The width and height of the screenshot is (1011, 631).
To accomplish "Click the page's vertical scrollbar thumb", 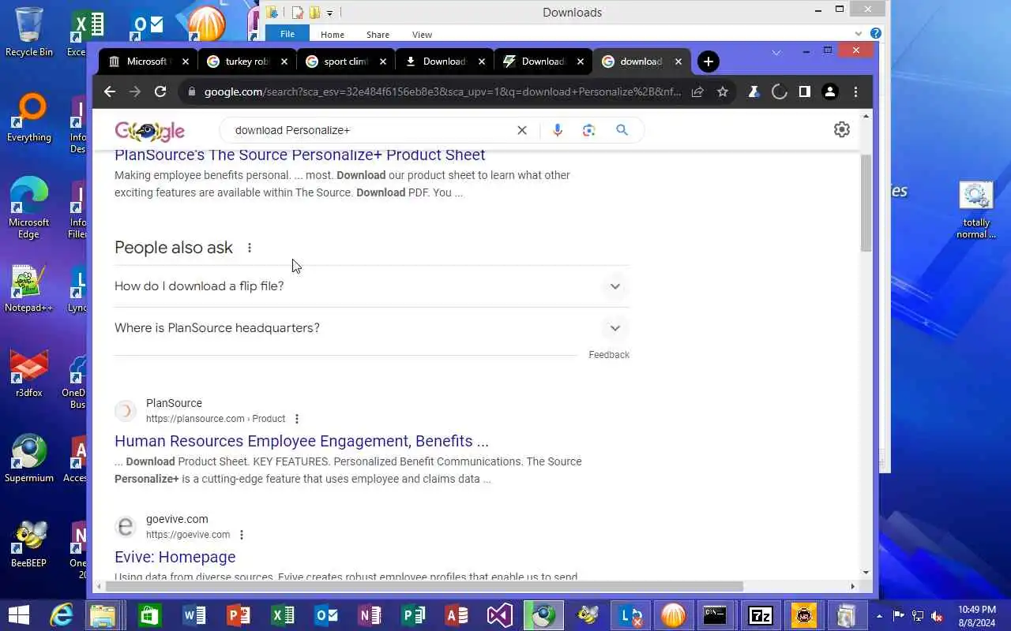I will tap(866, 203).
